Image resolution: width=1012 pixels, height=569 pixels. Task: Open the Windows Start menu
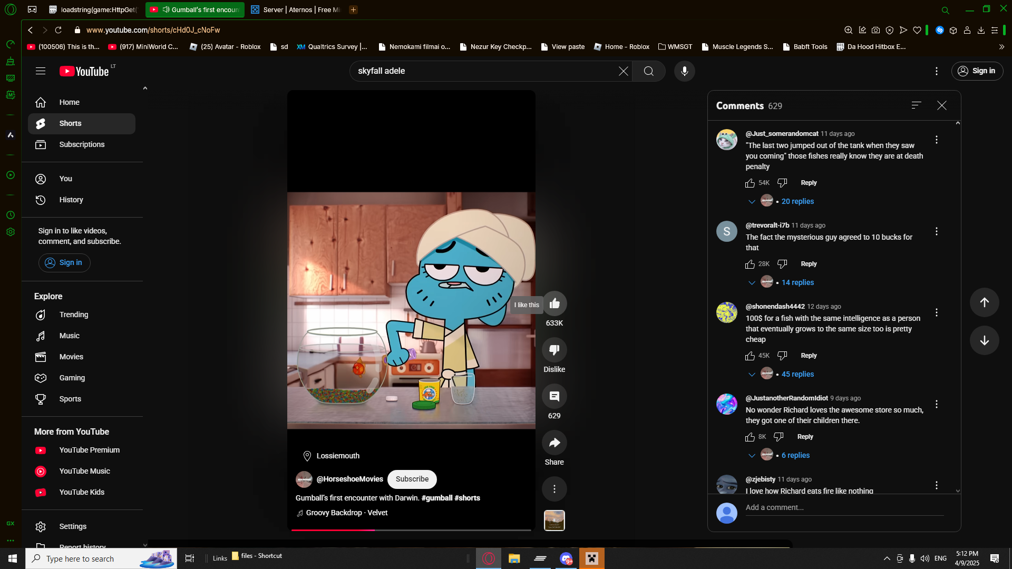point(13,558)
